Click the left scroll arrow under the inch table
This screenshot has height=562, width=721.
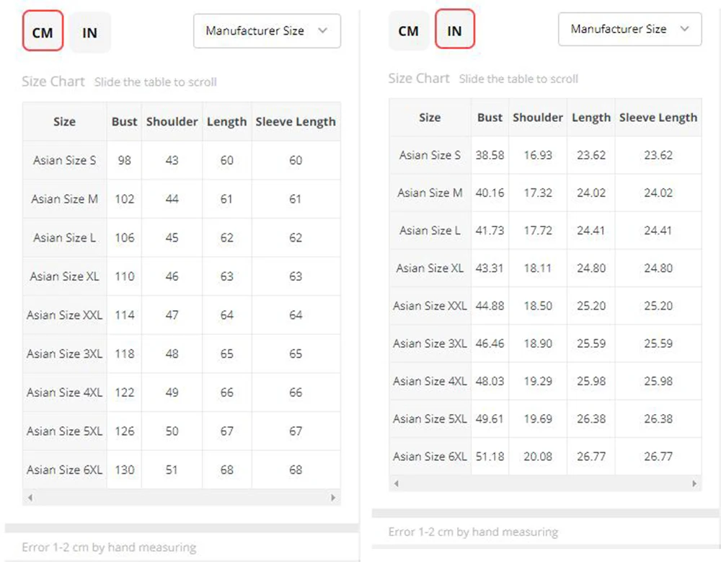(396, 483)
